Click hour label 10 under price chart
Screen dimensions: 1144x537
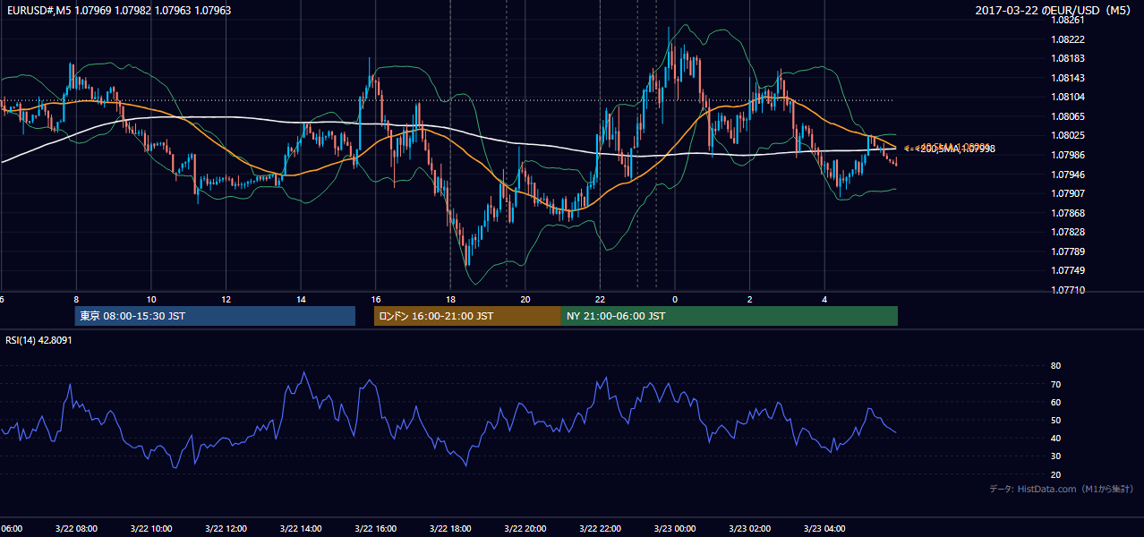pos(151,300)
